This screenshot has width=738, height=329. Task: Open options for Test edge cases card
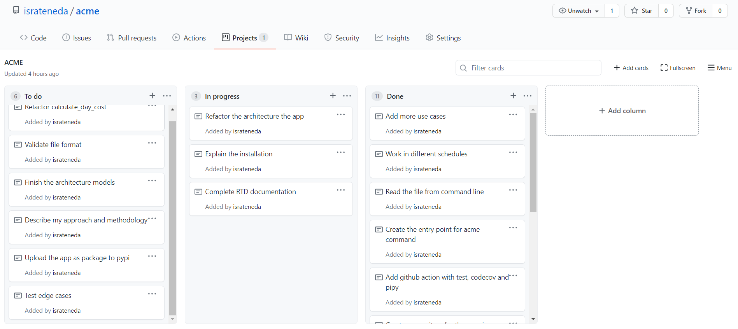click(x=152, y=294)
